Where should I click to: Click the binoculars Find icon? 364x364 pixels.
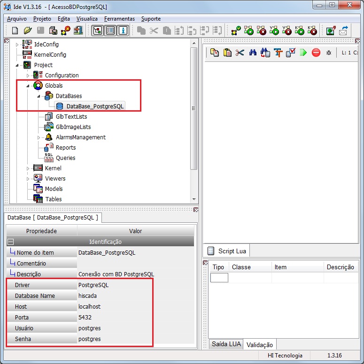pos(253,53)
